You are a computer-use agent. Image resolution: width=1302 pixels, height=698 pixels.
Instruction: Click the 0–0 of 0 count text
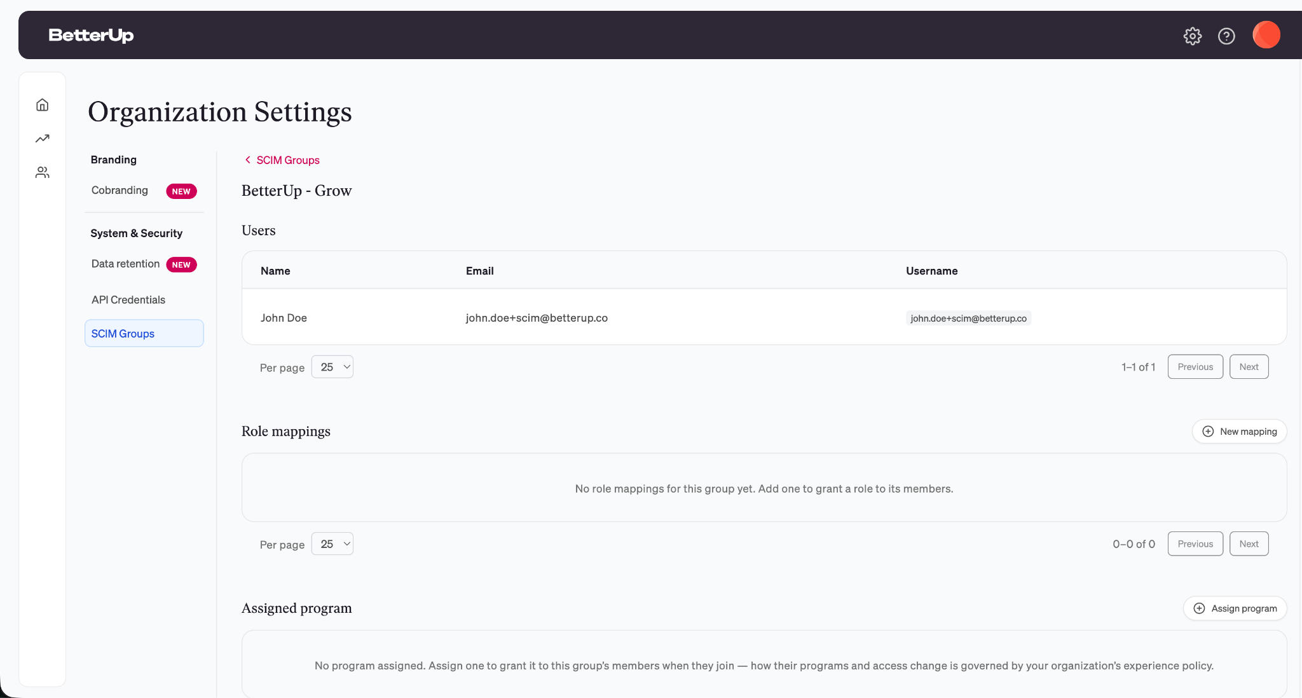tap(1134, 544)
